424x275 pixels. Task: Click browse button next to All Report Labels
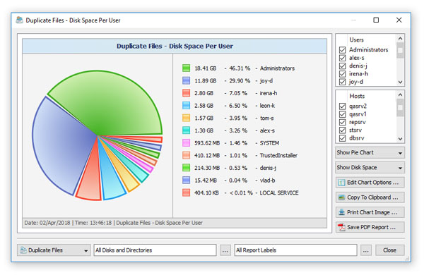click(365, 250)
